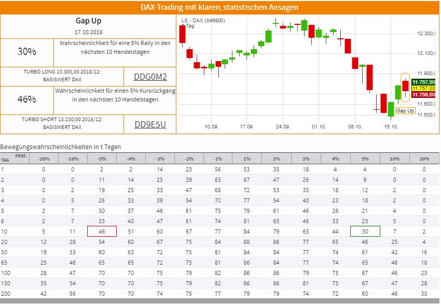Click the red 11.756,50 price label

[x=423, y=94]
